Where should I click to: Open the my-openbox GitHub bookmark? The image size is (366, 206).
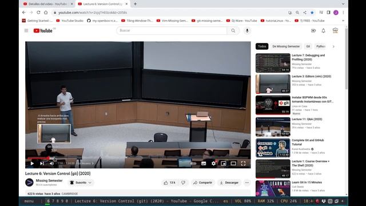102,21
